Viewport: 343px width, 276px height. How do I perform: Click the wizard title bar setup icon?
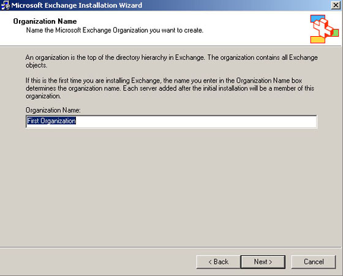6,5
